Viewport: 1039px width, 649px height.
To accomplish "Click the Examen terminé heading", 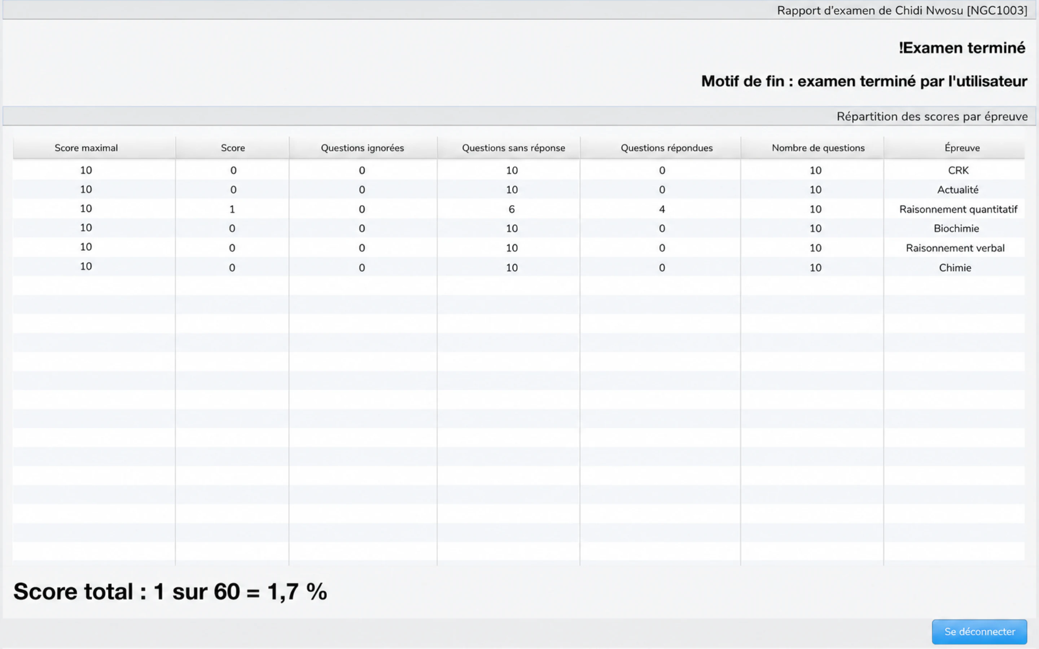I will point(962,48).
